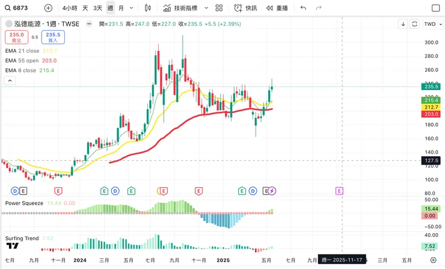Image resolution: width=445 pixels, height=269 pixels.
Task: Redo the chart action
Action: (x=319, y=8)
